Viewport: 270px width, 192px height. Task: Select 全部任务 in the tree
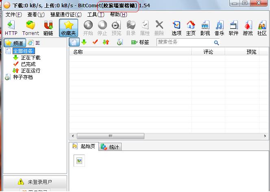[x=24, y=51]
